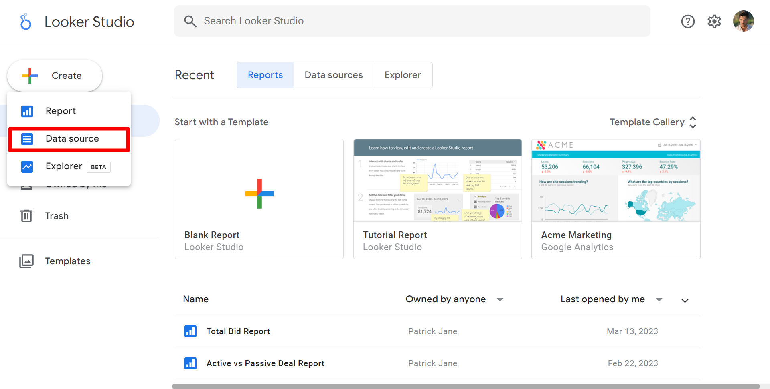Switch to the Data sources tab
This screenshot has height=389, width=770.
click(334, 75)
